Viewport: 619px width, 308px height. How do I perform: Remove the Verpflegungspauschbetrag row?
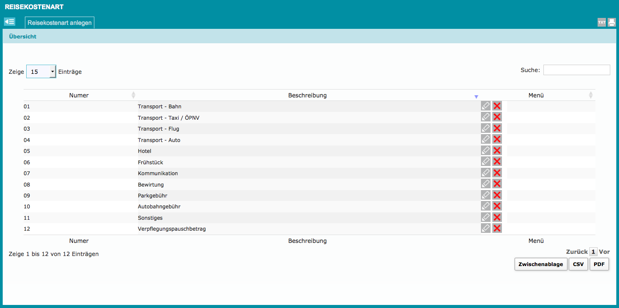(x=497, y=228)
